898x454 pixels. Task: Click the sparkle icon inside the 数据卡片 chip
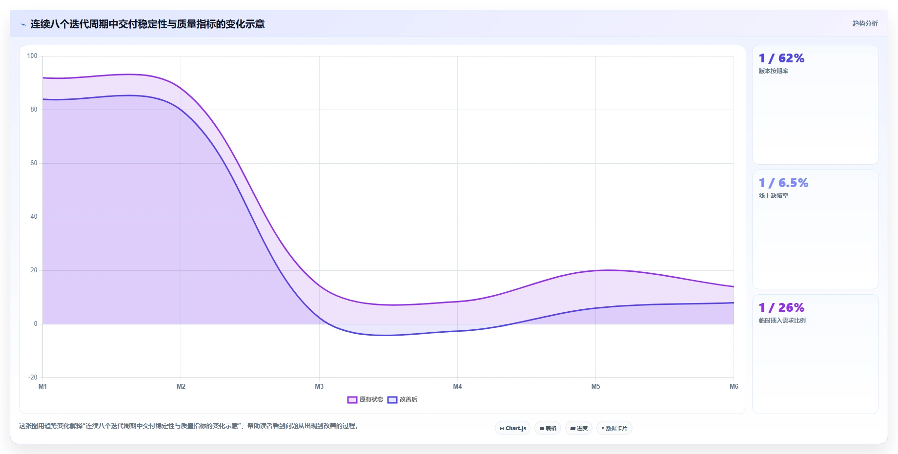(603, 428)
